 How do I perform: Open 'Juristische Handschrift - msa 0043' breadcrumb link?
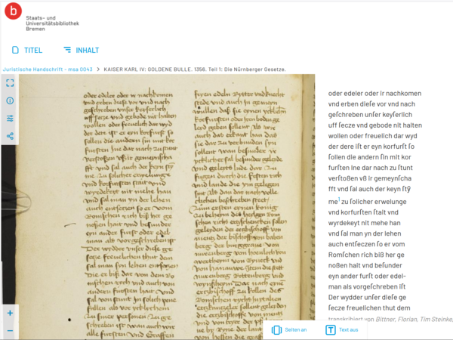[48, 70]
